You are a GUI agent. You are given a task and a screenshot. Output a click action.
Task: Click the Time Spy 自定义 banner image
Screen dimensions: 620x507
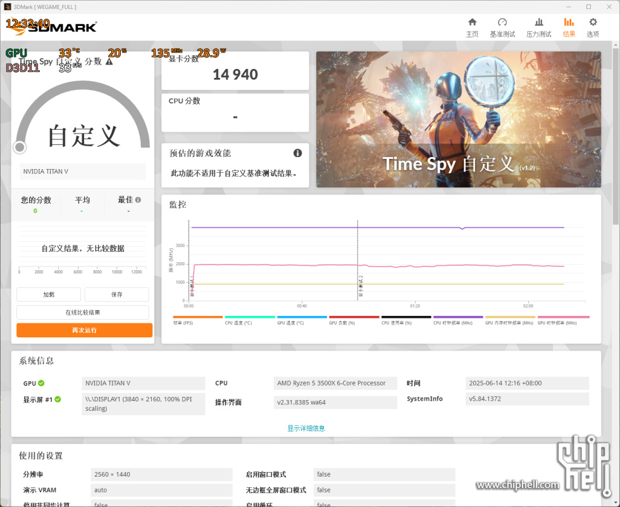pyautogui.click(x=458, y=120)
